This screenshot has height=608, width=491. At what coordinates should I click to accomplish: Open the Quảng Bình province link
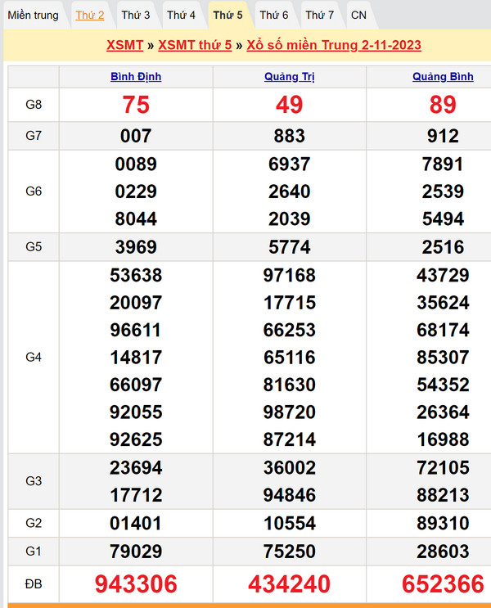tap(443, 77)
